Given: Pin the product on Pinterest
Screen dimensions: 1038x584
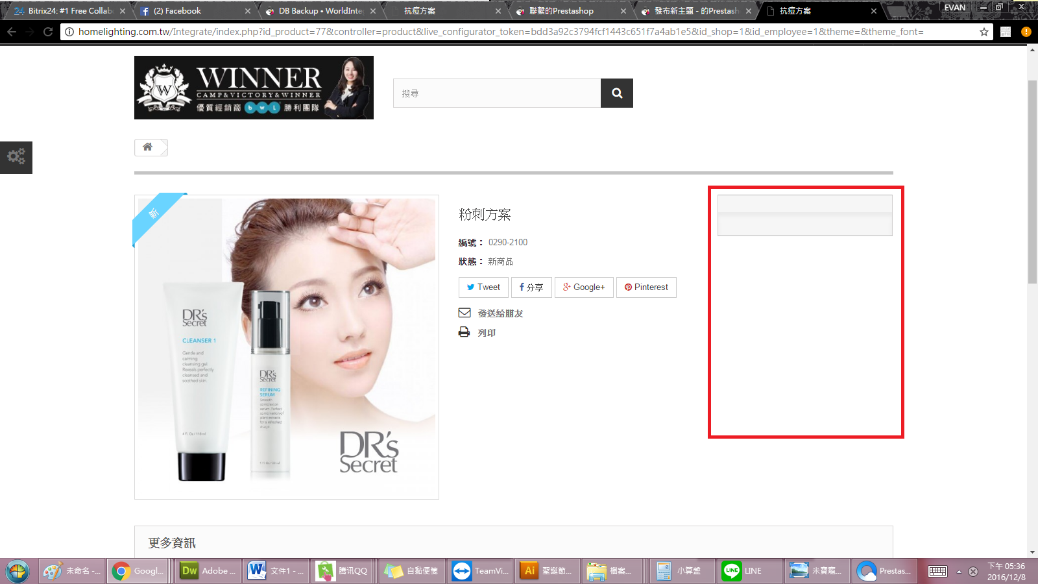Looking at the screenshot, I should click(x=646, y=287).
